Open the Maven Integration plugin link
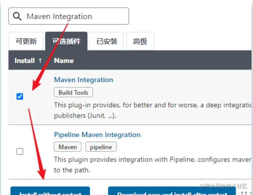This screenshot has width=253, height=195. 84,80
